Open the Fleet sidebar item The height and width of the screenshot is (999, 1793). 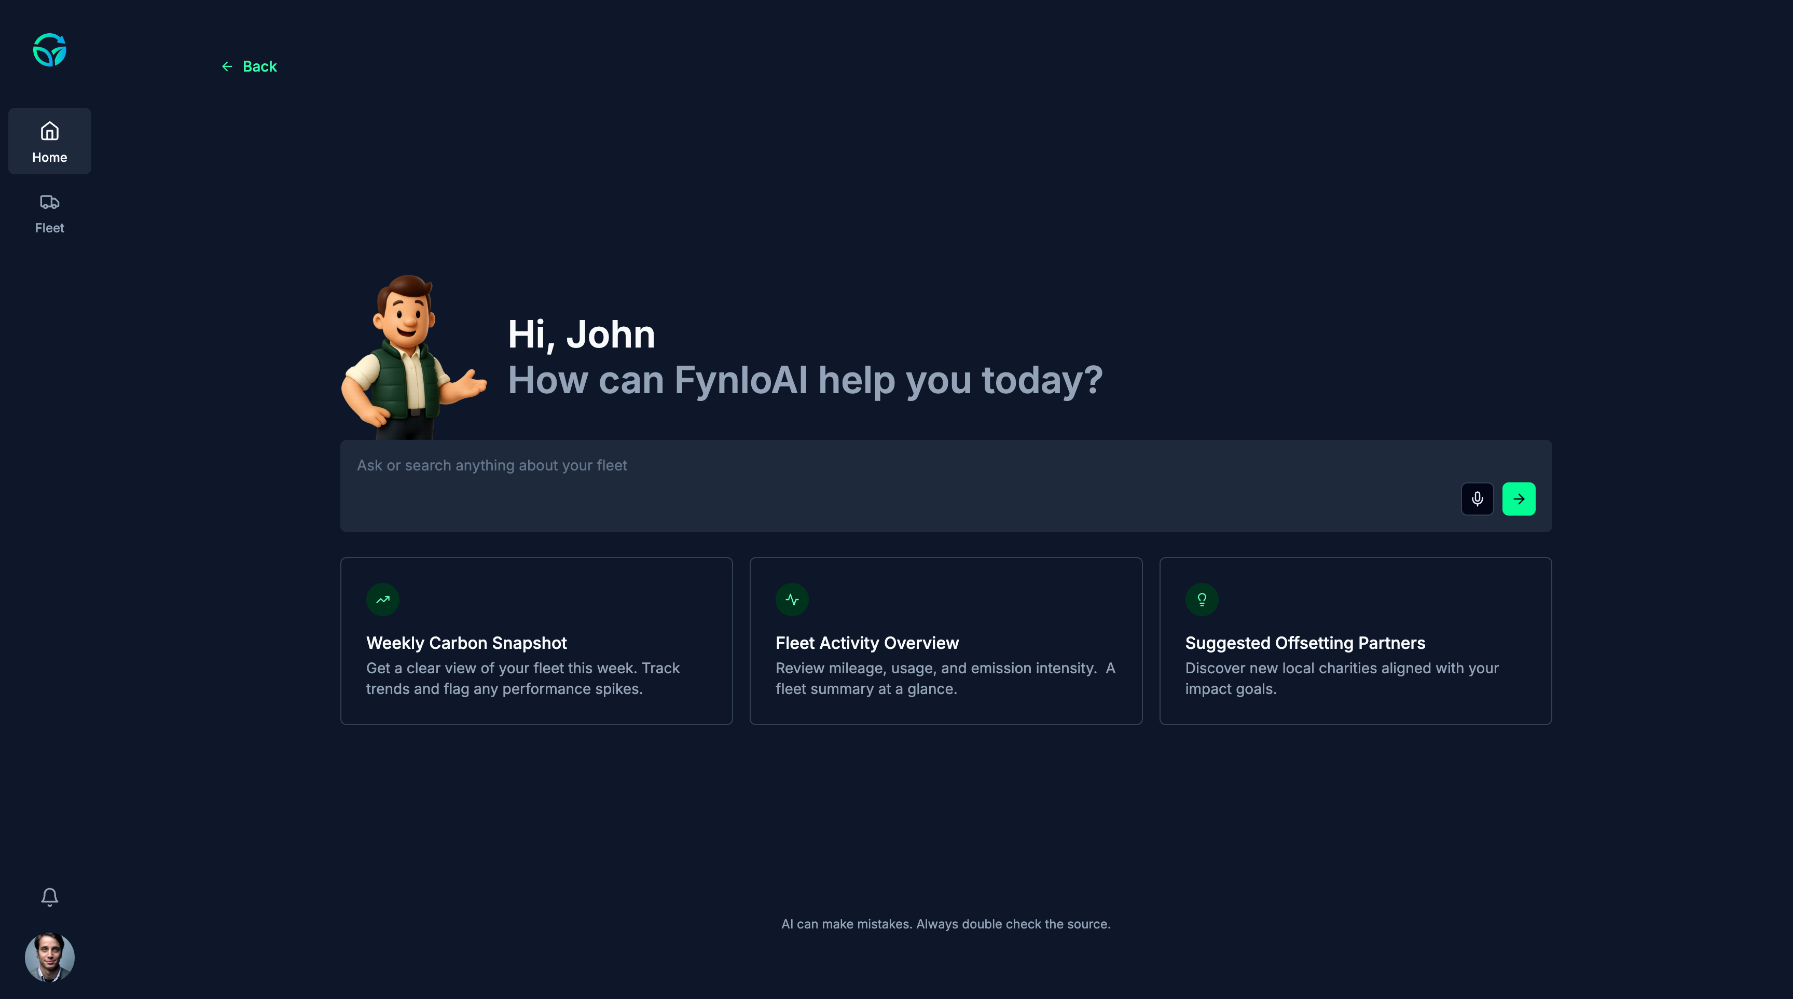coord(49,214)
